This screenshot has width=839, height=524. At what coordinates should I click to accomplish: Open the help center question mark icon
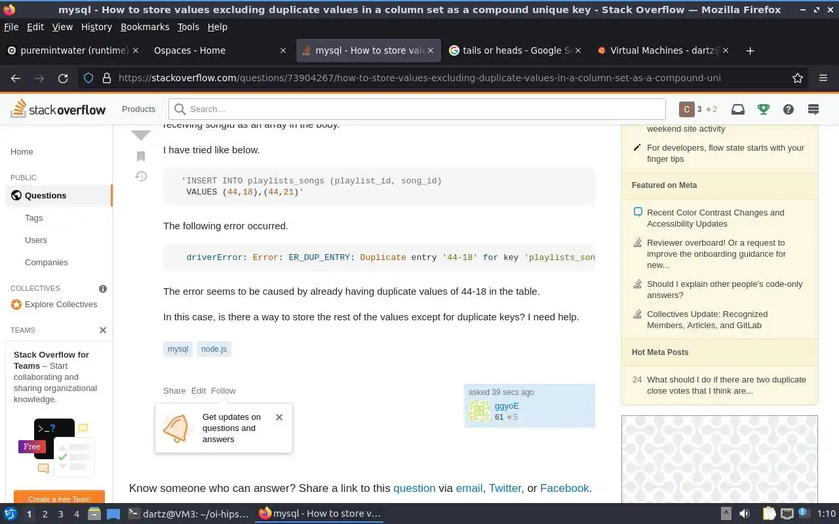[789, 109]
